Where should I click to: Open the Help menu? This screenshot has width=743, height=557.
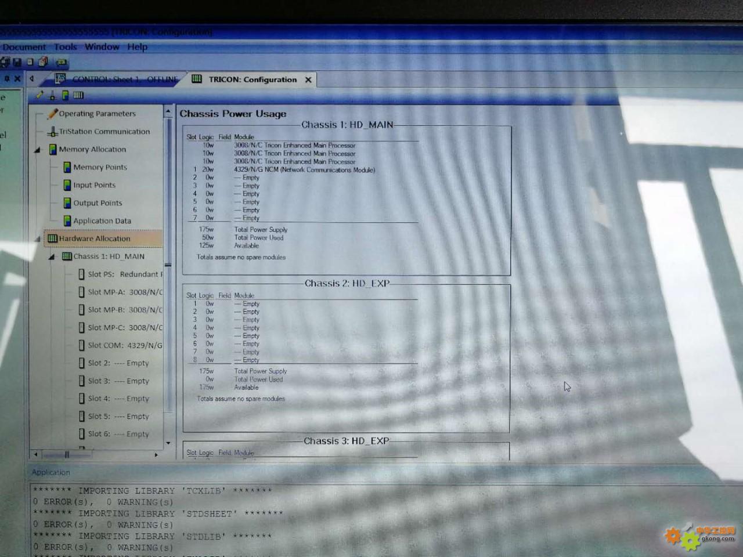click(138, 47)
